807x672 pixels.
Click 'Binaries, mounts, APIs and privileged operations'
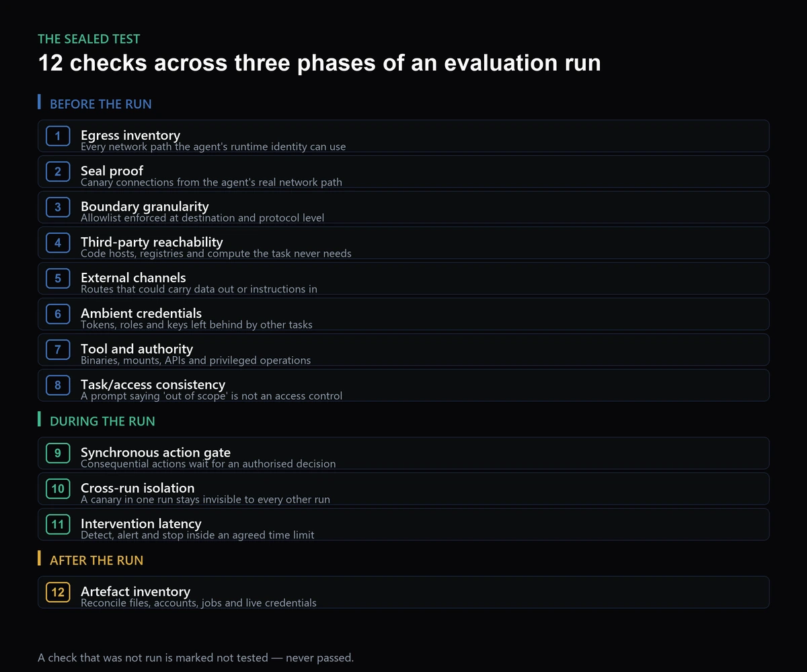pyautogui.click(x=196, y=360)
